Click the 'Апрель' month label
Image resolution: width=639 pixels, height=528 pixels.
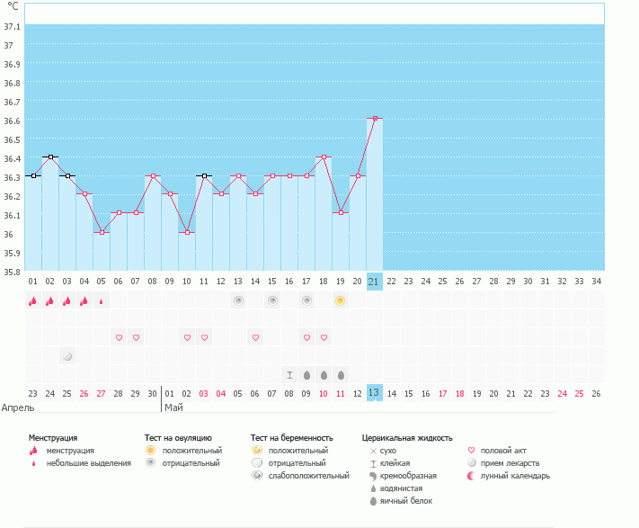(x=18, y=407)
